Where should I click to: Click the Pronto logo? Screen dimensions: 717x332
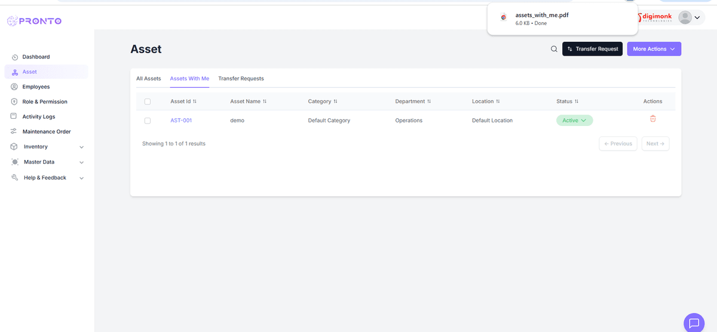pyautogui.click(x=34, y=21)
